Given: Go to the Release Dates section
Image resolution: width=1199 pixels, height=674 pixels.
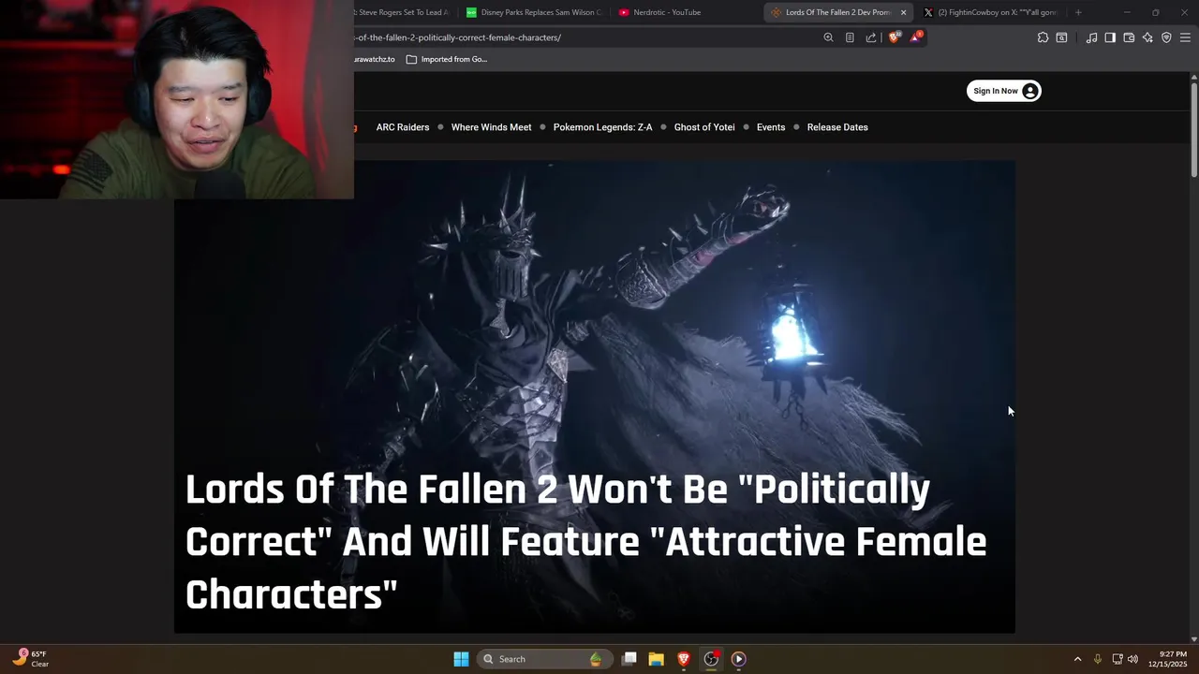Looking at the screenshot, I should (x=837, y=127).
